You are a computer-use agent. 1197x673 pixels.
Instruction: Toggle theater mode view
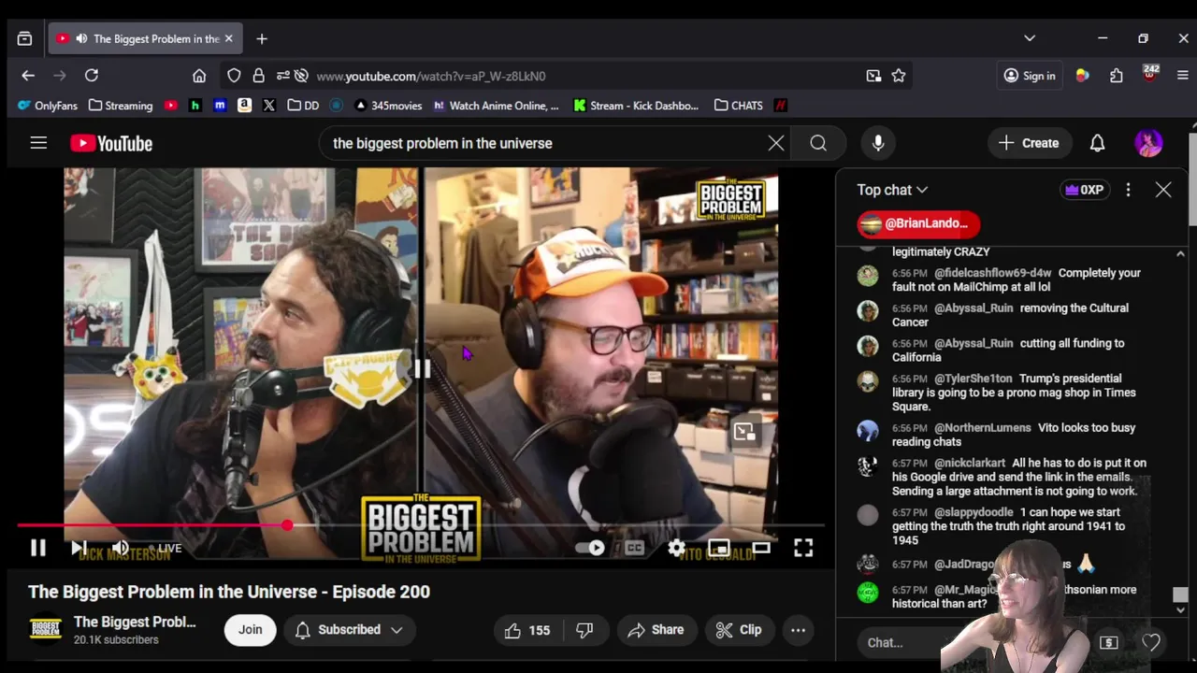pos(761,549)
